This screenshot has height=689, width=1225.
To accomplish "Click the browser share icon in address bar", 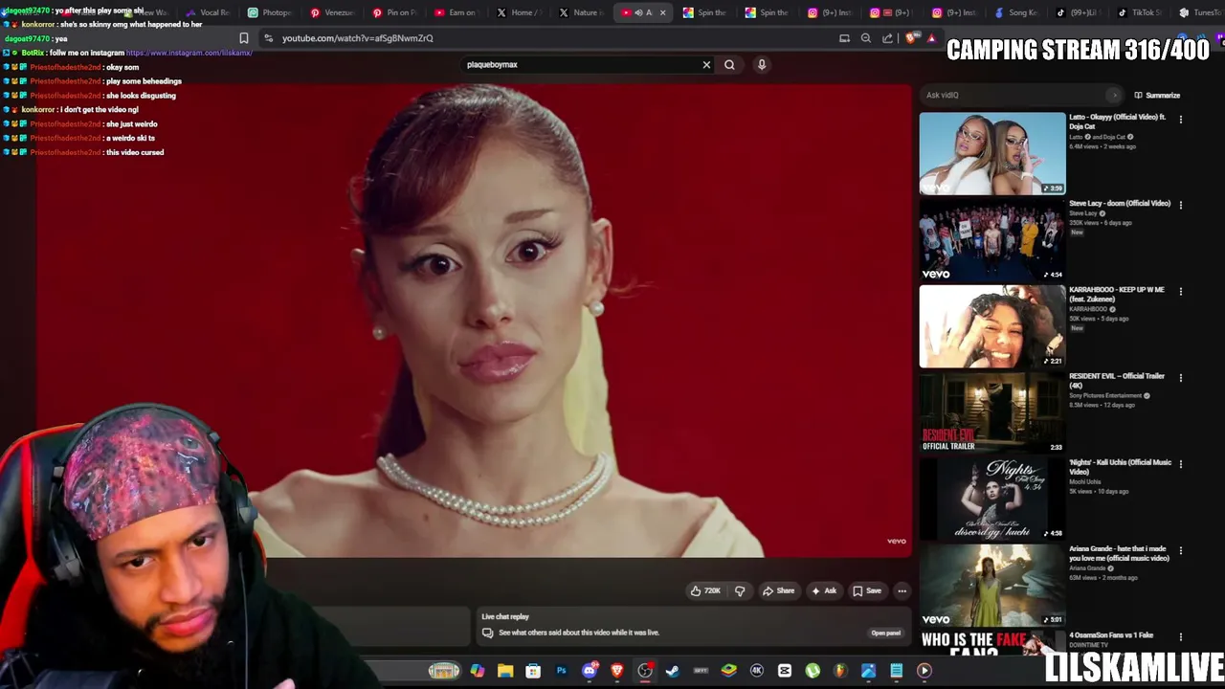I will pyautogui.click(x=887, y=38).
